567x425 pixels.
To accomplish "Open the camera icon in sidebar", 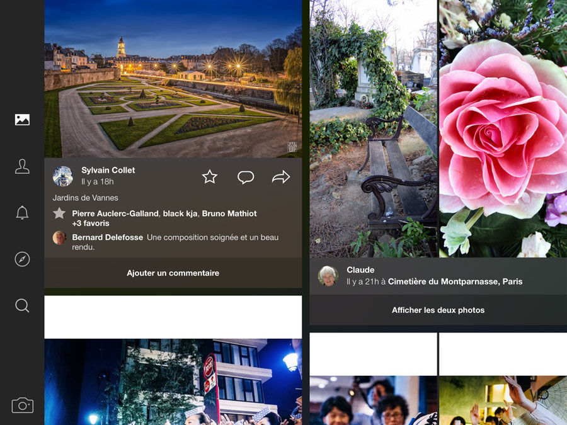I will [23, 405].
